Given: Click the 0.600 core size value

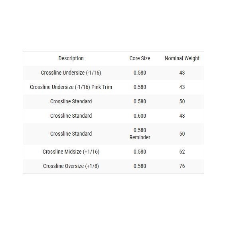Looking at the screenshot, I should pyautogui.click(x=140, y=116).
